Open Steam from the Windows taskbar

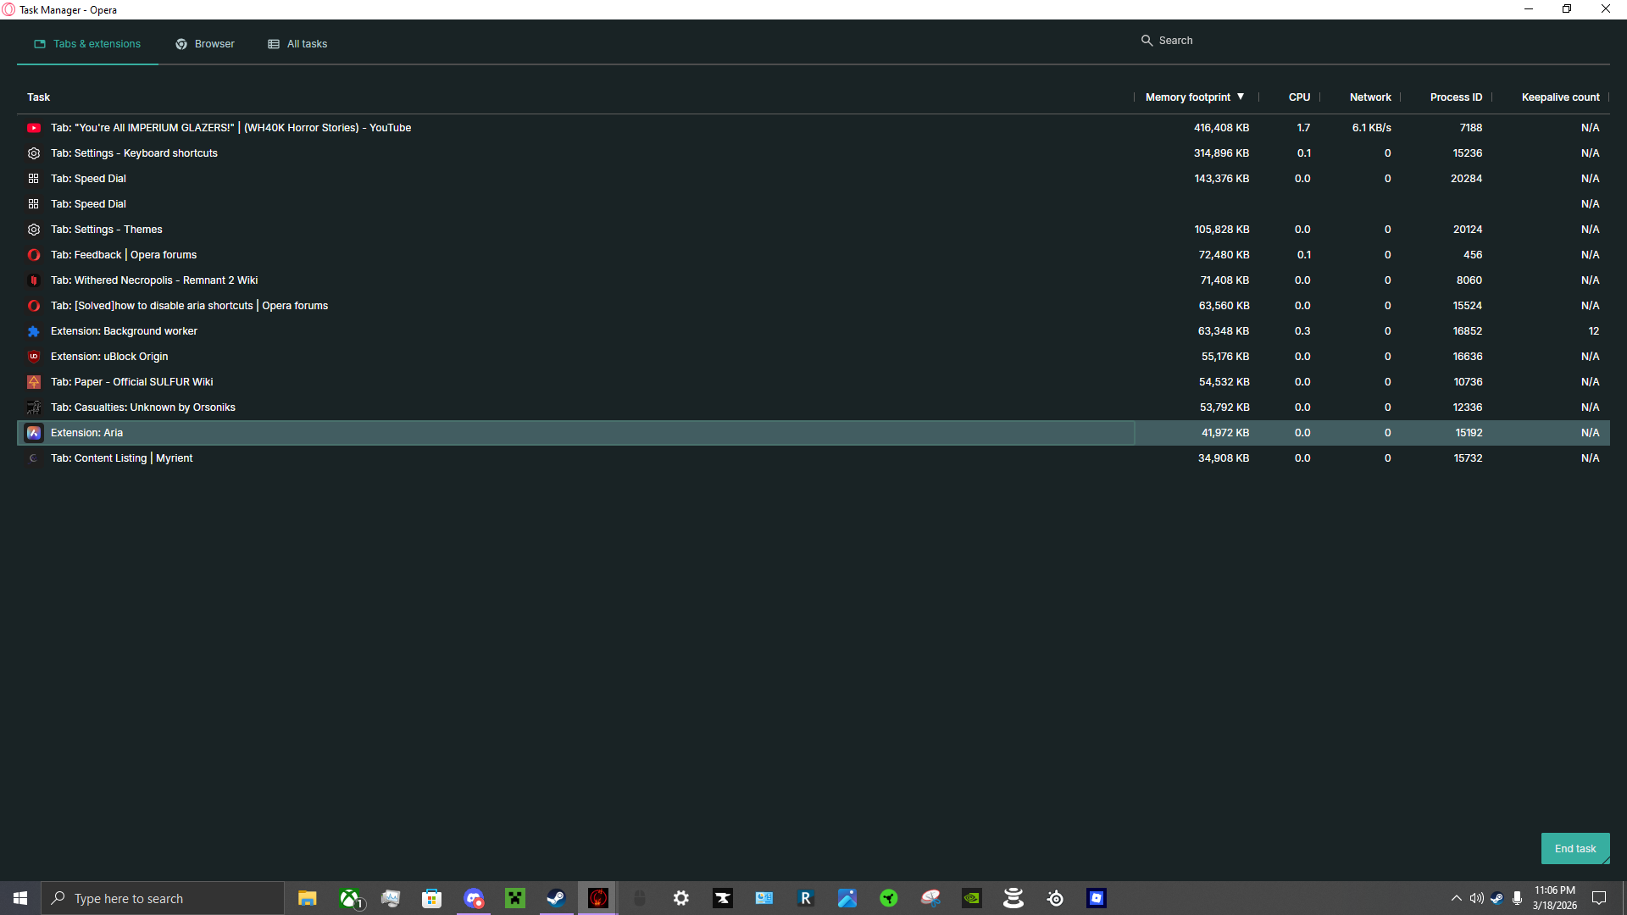point(556,898)
